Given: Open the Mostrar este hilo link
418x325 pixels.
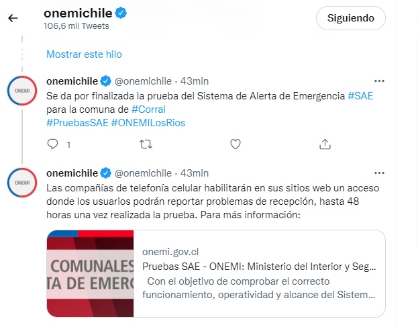Looking at the screenshot, I should click(84, 54).
